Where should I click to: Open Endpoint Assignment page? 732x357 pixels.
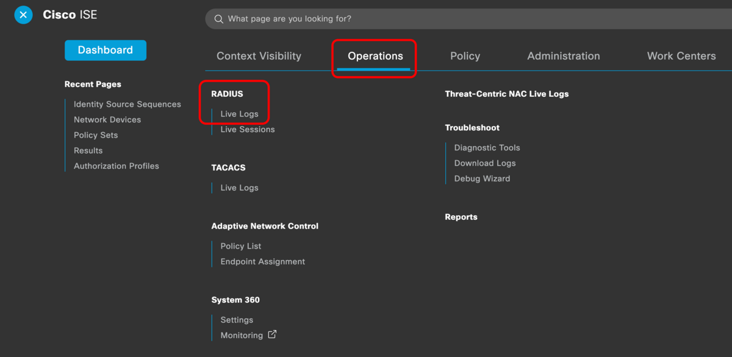[x=263, y=261]
